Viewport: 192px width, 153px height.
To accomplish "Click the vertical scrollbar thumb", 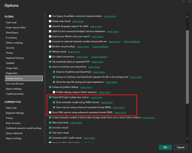I will point(187,67).
